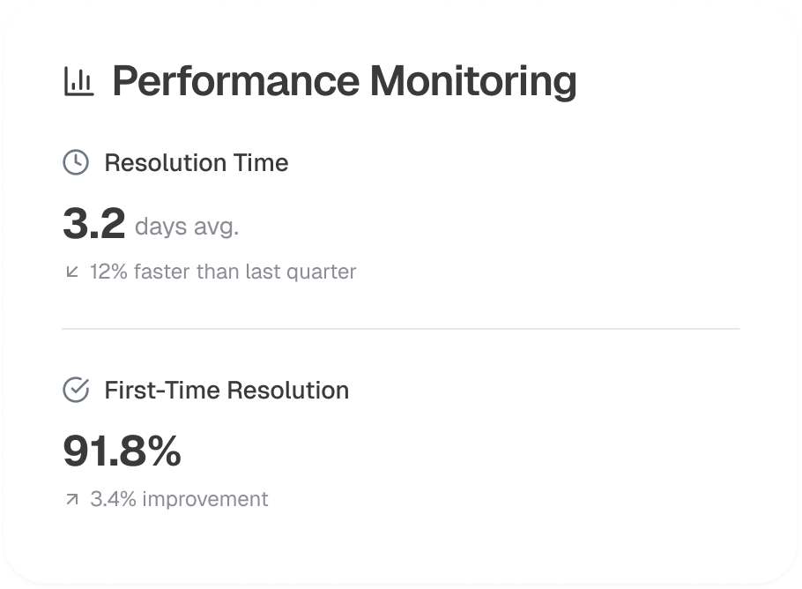Click the bar chart icon beside the title
This screenshot has width=802, height=589.
point(79,81)
